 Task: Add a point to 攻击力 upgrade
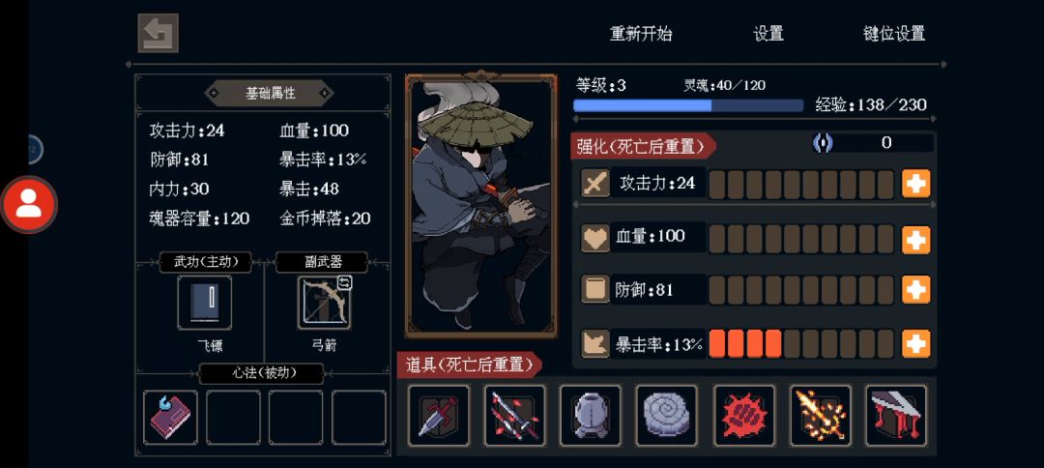(915, 184)
